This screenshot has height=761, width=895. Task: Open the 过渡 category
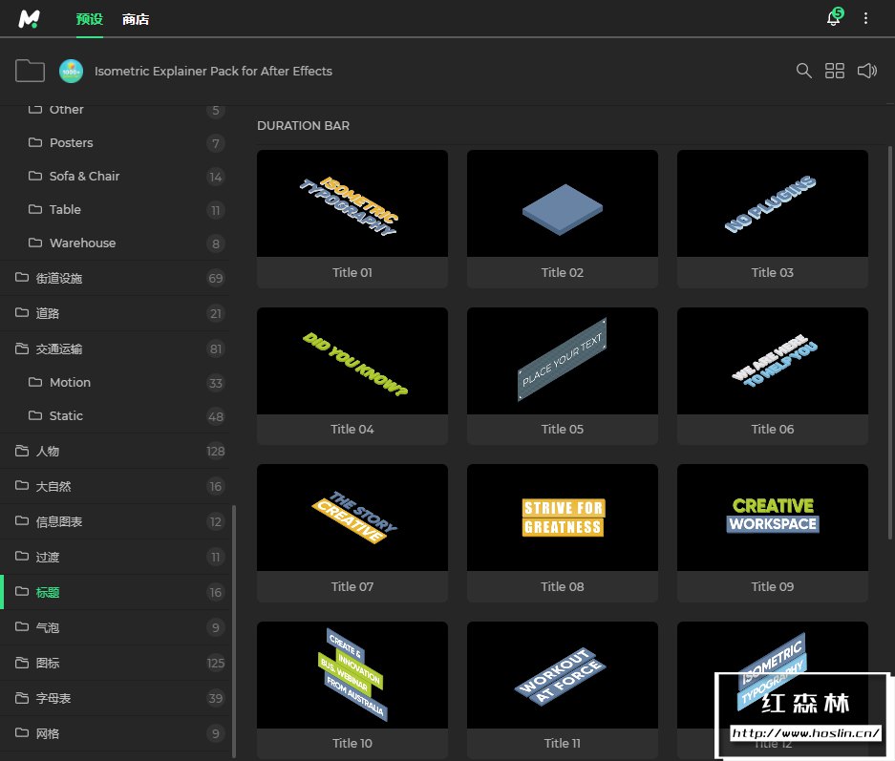tap(115, 557)
